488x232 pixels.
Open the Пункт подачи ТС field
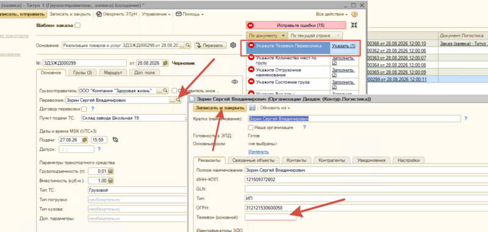point(134,118)
